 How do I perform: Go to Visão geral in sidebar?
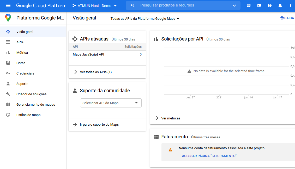(x=33, y=32)
